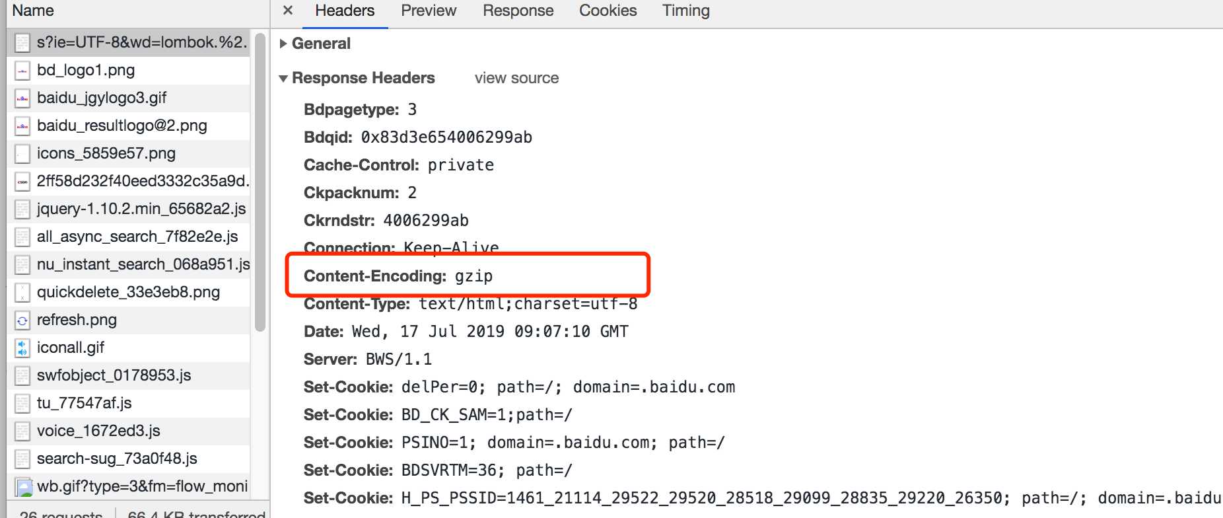Select swfobject_0178953.js request
The width and height of the screenshot is (1223, 518).
pyautogui.click(x=128, y=375)
